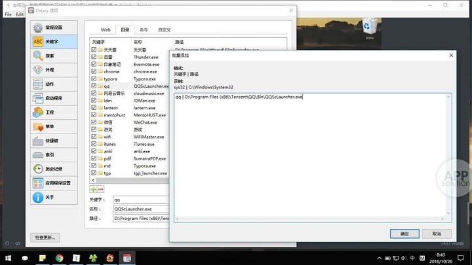Viewport: 472px width, 265px height.
Task: Open the action center notification icon
Action: (461, 258)
